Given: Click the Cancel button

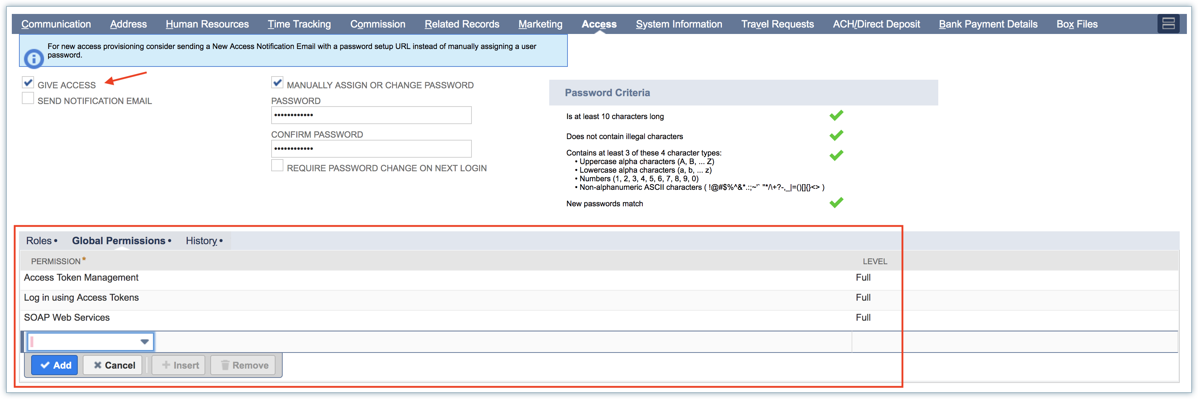Looking at the screenshot, I should 113,365.
